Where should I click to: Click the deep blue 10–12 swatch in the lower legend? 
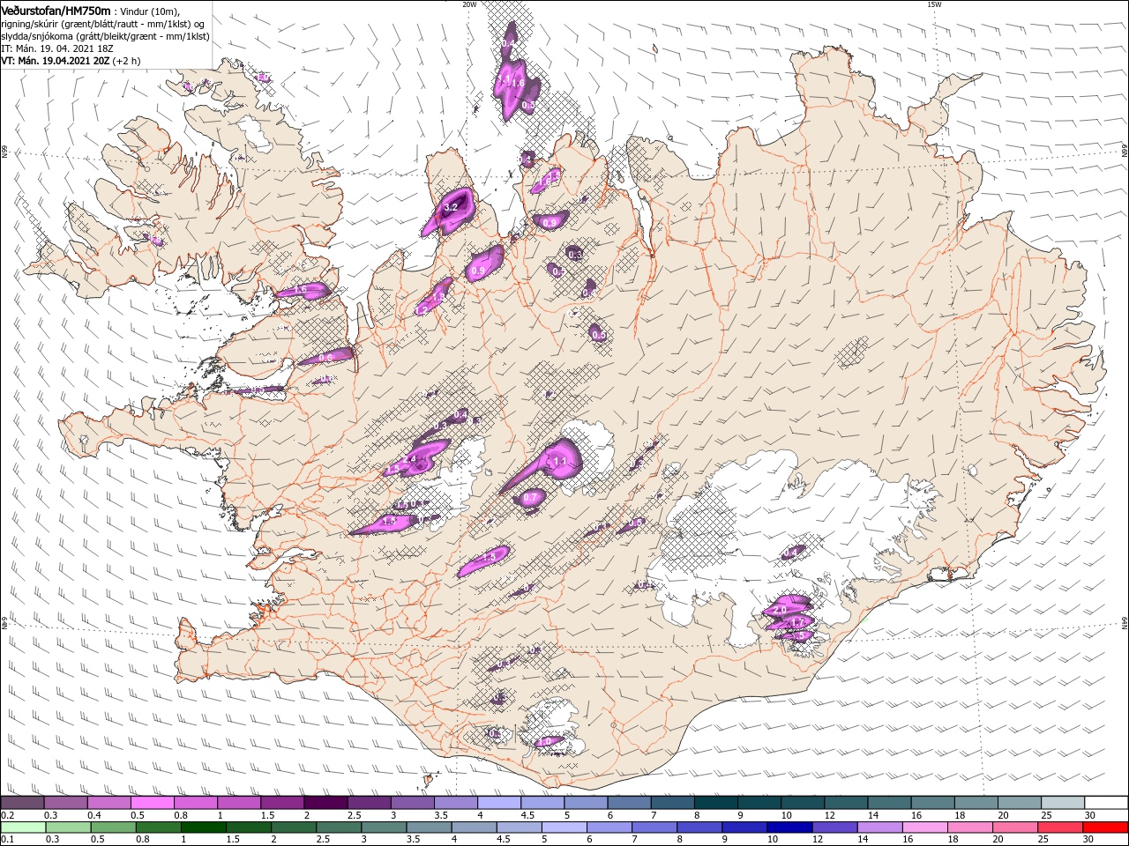[789, 827]
